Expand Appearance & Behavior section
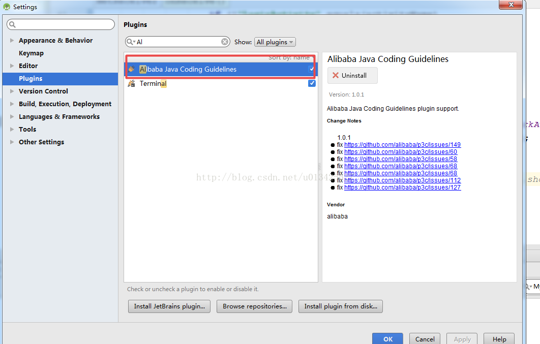The height and width of the screenshot is (344, 540). click(x=12, y=40)
